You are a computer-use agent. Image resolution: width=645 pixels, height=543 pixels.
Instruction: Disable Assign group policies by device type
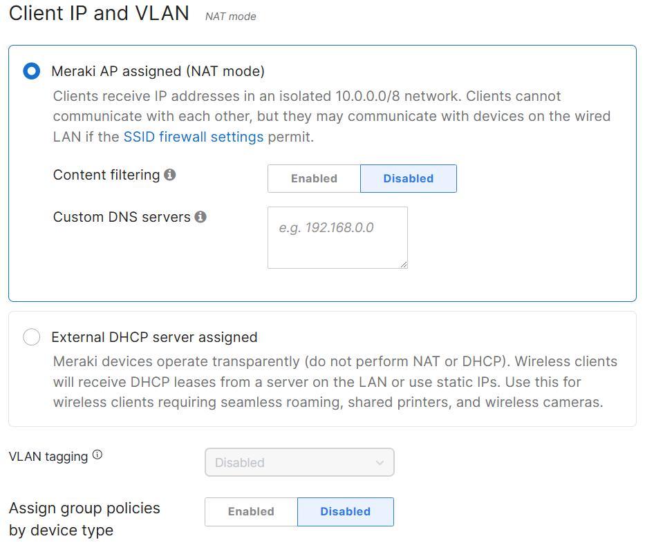346,511
